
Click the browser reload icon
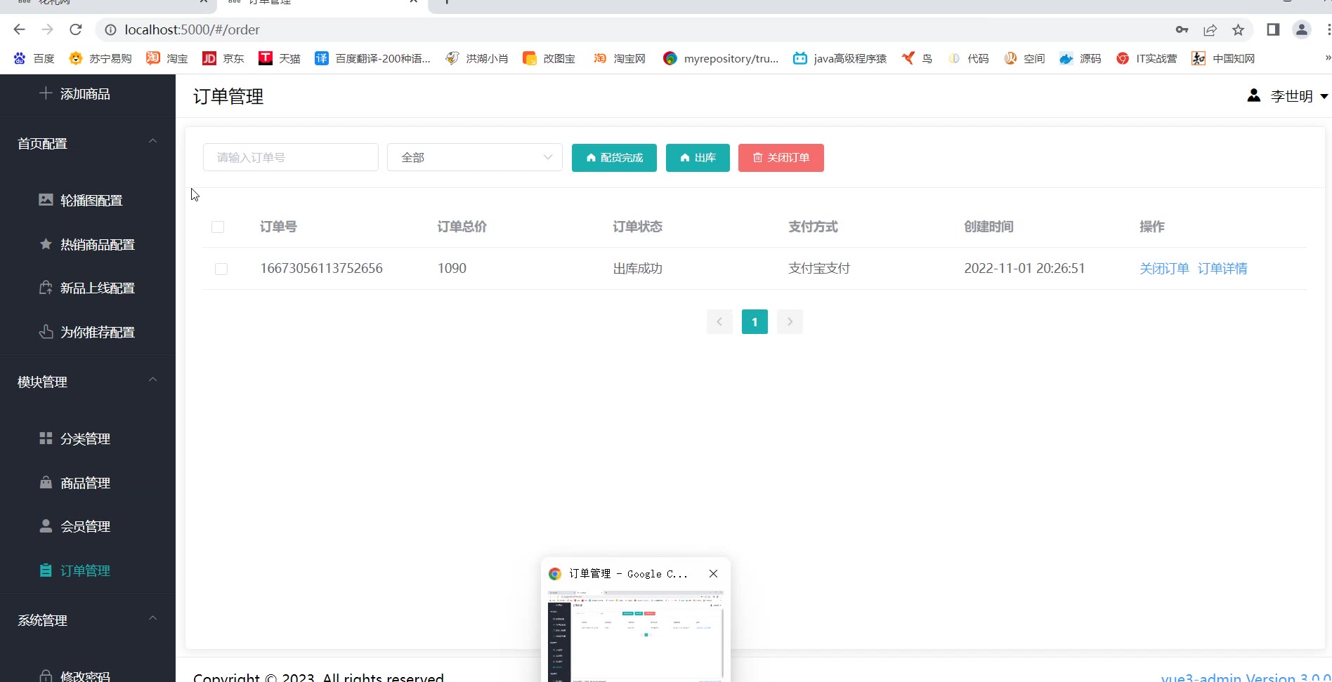click(x=76, y=29)
